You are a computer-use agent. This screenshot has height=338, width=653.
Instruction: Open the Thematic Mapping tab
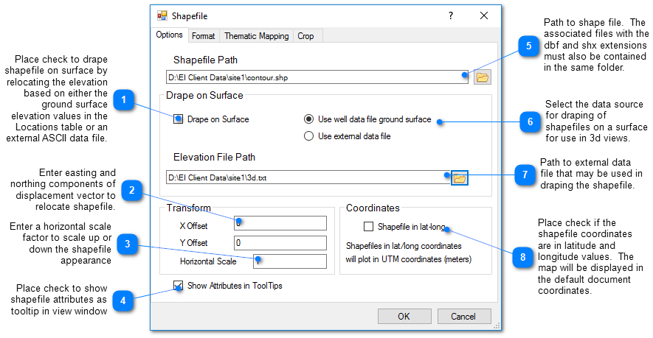coord(256,35)
